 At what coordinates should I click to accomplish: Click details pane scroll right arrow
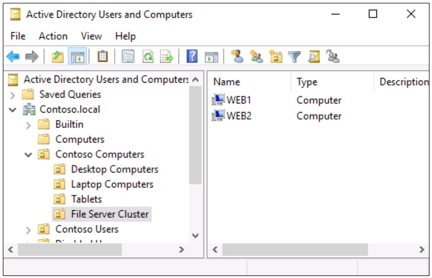pos(421,250)
